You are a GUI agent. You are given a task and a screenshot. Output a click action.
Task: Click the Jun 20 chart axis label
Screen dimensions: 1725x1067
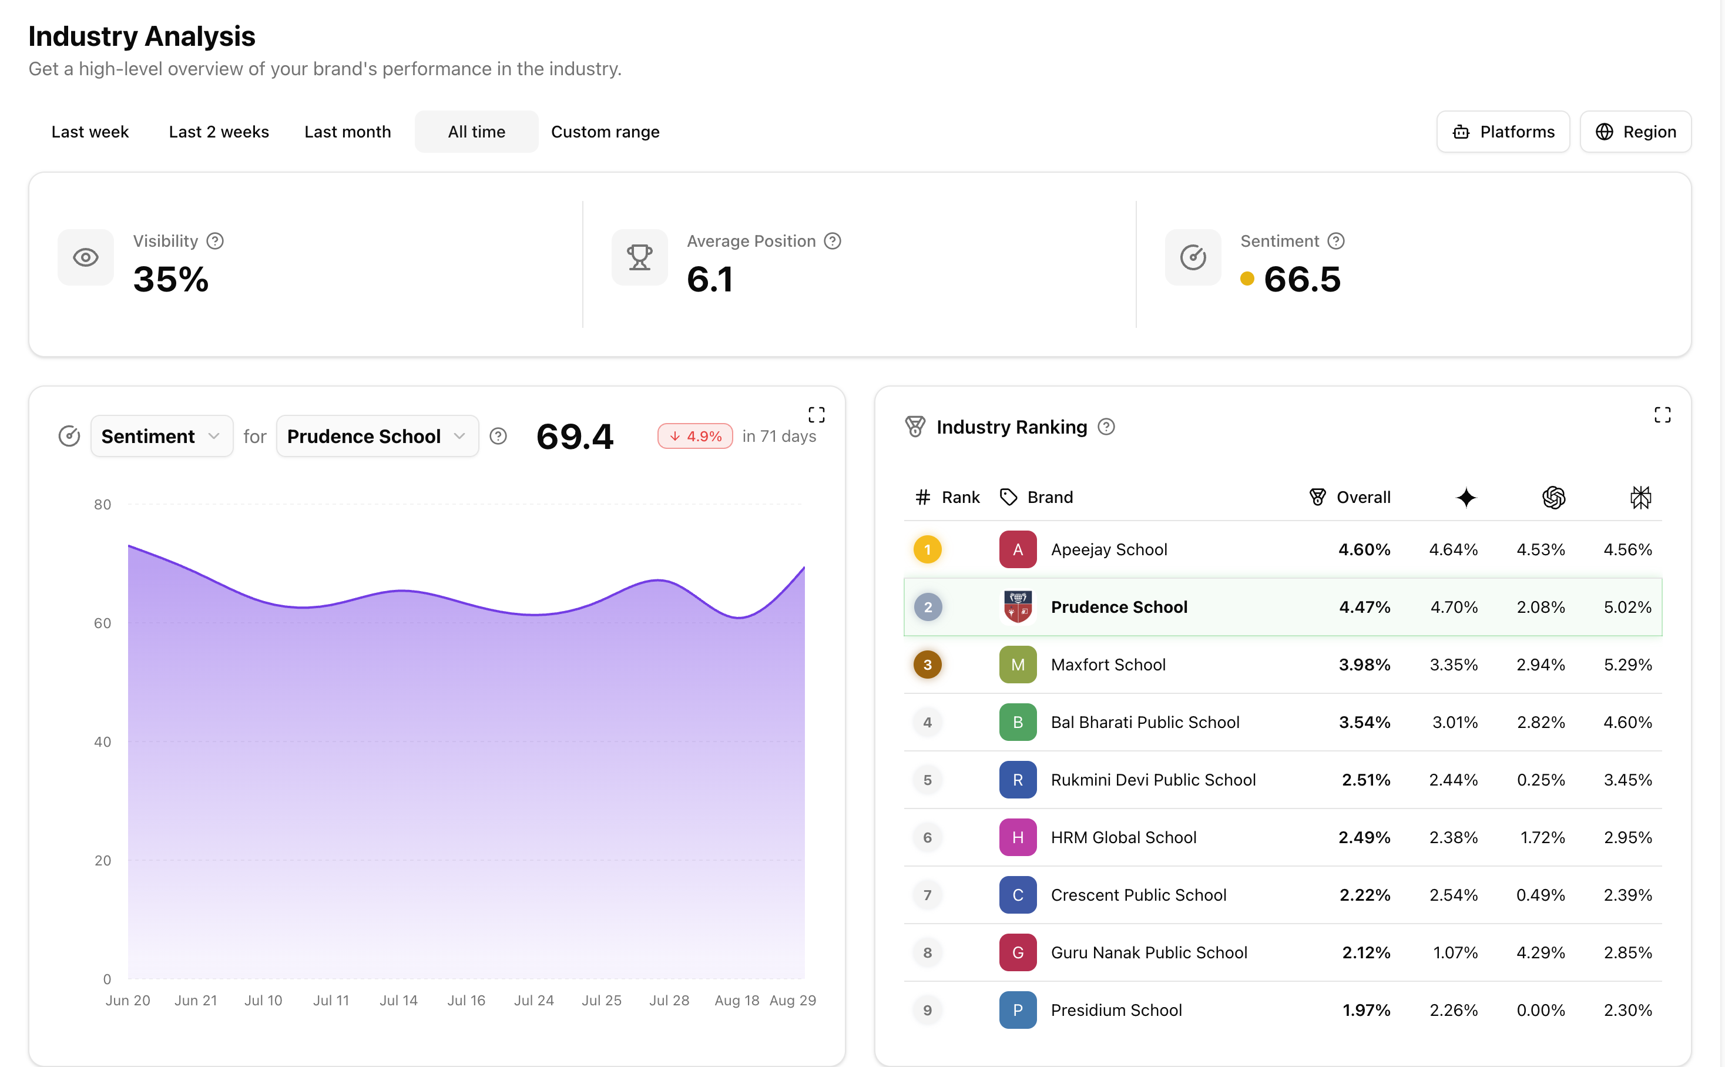click(x=127, y=1001)
